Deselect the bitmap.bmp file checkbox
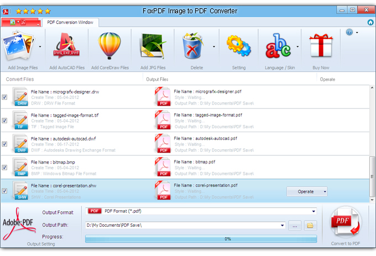The height and width of the screenshot is (256, 376). click(5, 167)
